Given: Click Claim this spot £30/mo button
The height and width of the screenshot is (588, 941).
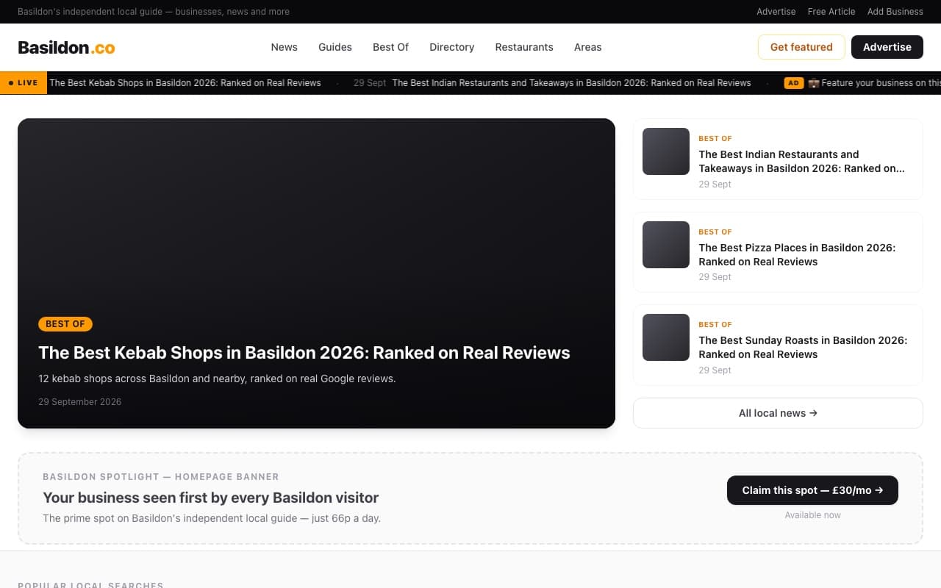Looking at the screenshot, I should pyautogui.click(x=812, y=490).
